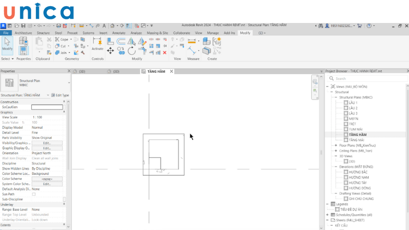Open the Cope dropdown arrow
The width and height of the screenshot is (409, 230).
tap(71, 39)
